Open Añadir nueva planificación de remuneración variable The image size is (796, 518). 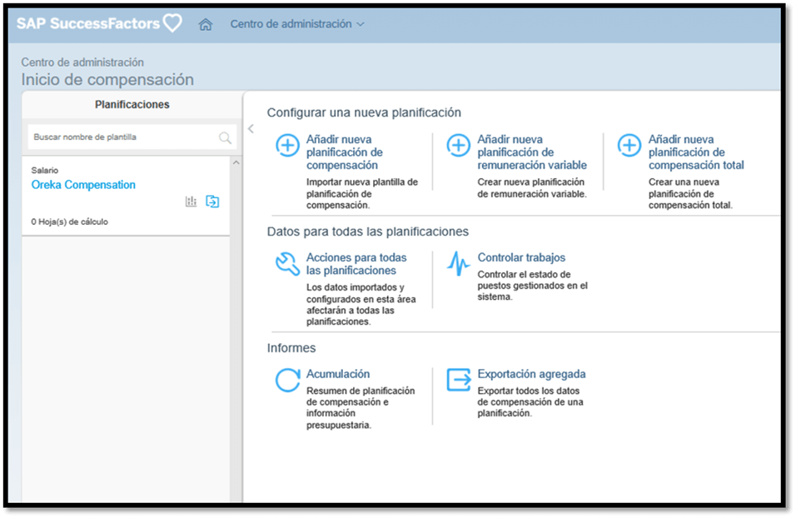(531, 152)
